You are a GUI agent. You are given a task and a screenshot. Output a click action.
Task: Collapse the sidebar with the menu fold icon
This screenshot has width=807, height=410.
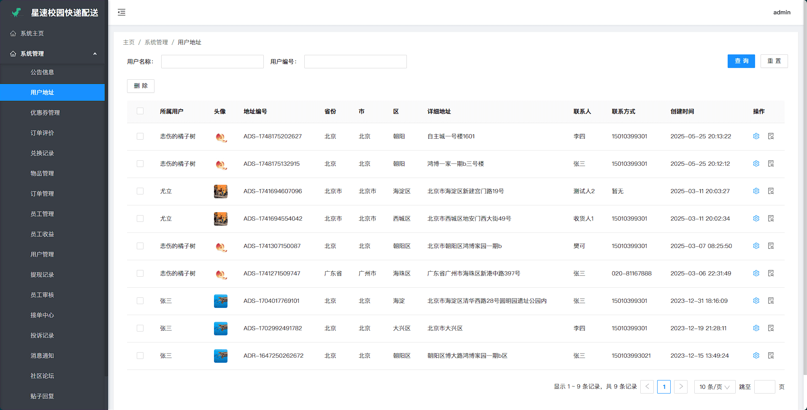[x=122, y=12]
